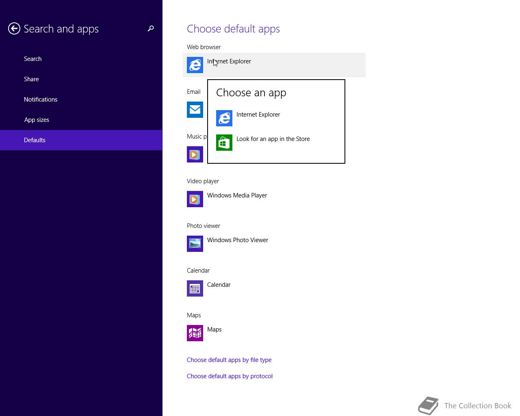Open Choose default apps by file type
This screenshot has height=416, width=520.
(x=229, y=360)
